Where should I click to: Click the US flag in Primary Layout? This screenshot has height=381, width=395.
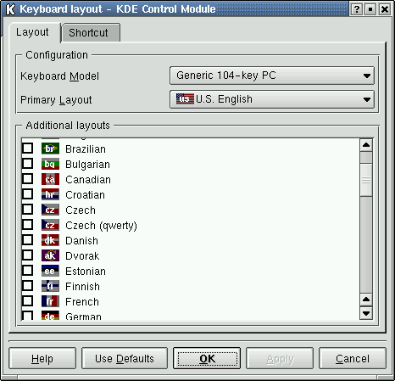click(185, 98)
